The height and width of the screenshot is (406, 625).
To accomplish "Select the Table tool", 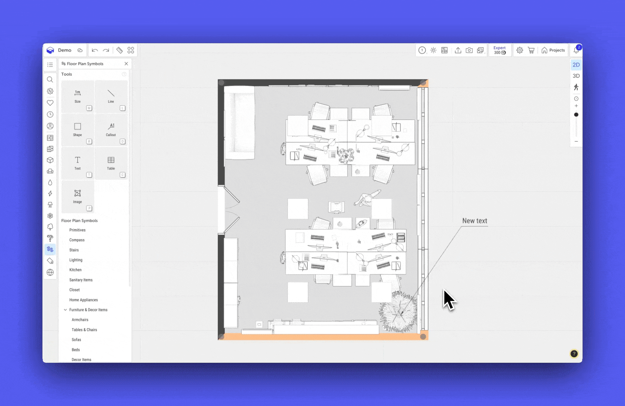I will point(111,164).
